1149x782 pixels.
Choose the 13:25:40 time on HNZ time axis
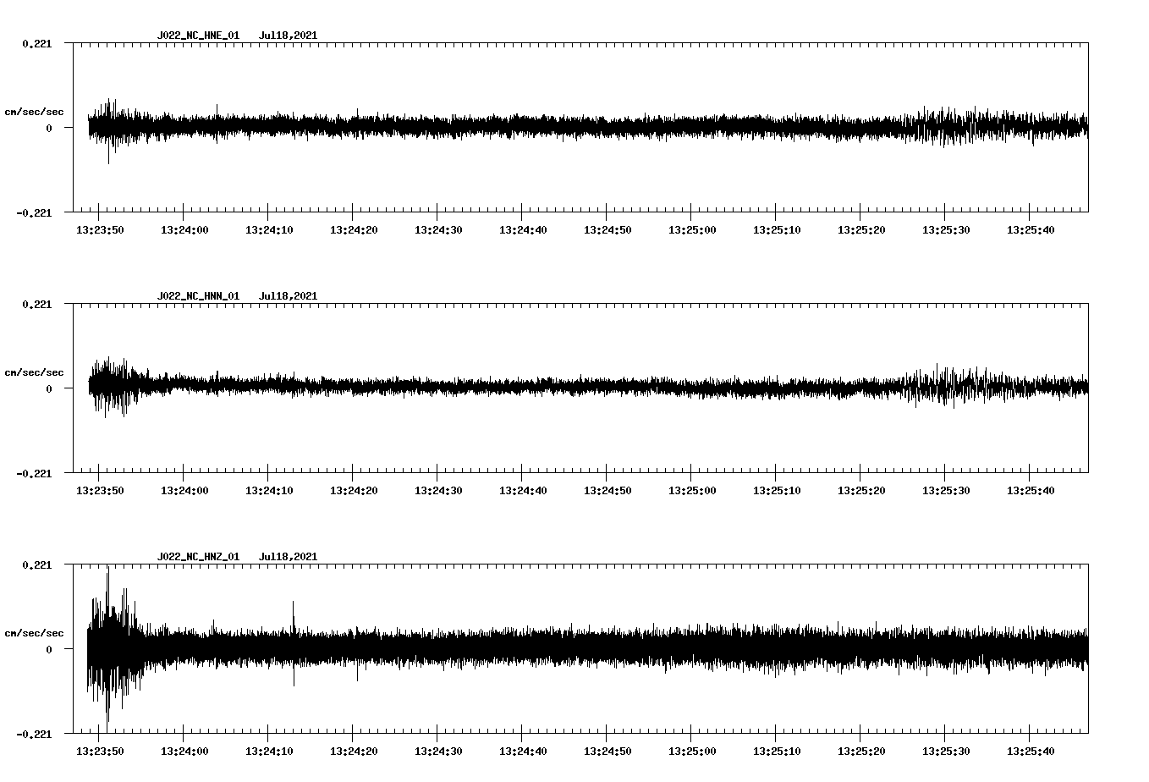(x=1031, y=751)
